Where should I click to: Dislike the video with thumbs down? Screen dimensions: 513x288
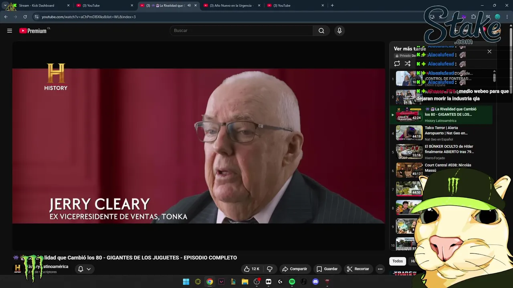point(269,269)
